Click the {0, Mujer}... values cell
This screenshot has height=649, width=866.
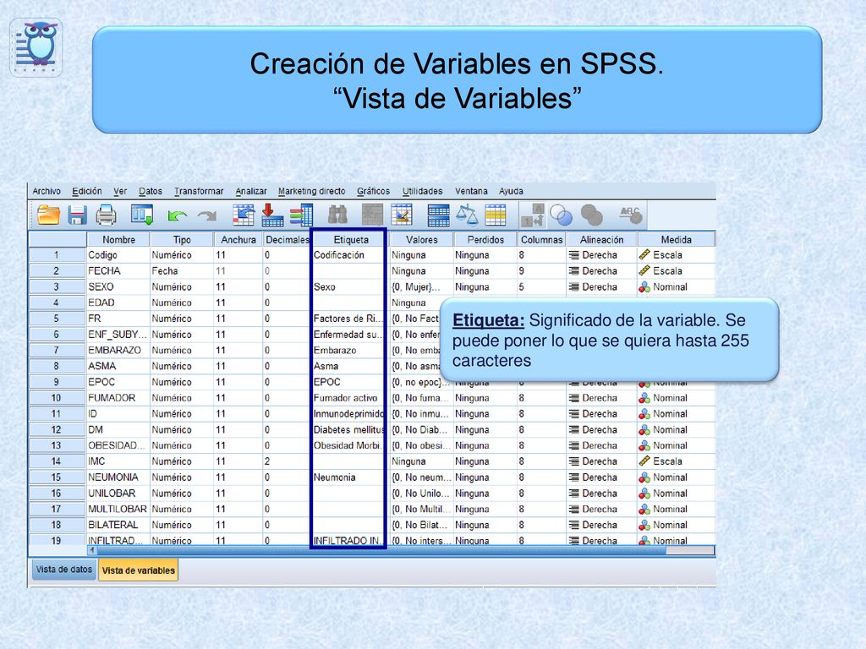[x=421, y=287]
